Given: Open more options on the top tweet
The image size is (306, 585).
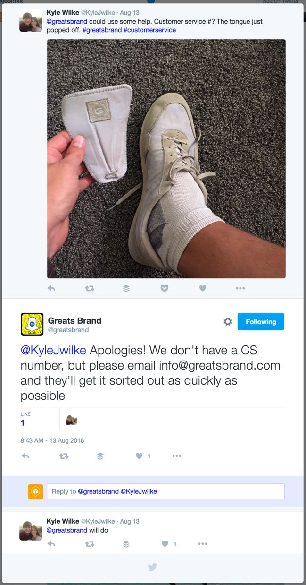Looking at the screenshot, I should click(x=240, y=288).
